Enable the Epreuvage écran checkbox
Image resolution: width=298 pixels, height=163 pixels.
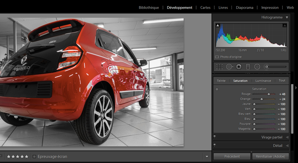[x=34, y=156]
